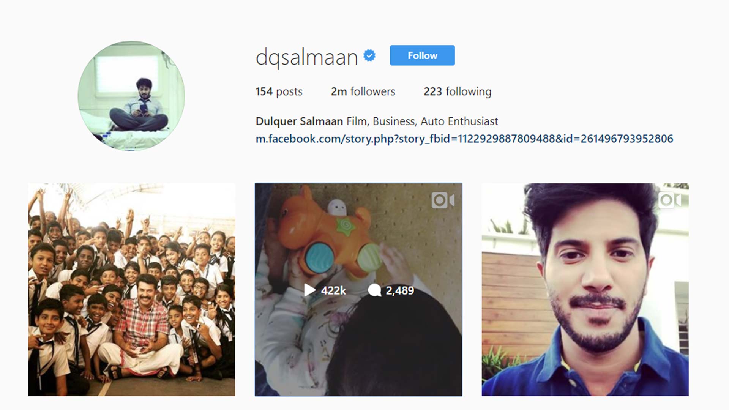This screenshot has height=410, width=729.
Task: View the 2m followers list
Action: coord(363,91)
